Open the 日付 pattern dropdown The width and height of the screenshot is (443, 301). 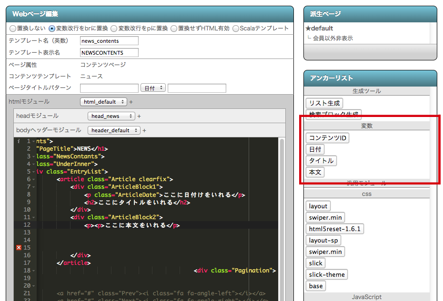coord(153,88)
